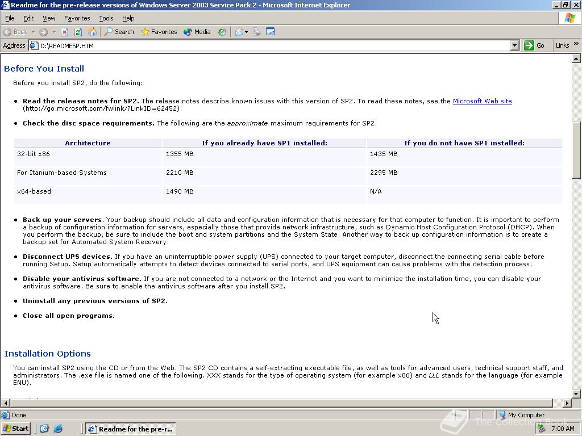The image size is (582, 436).
Task: Open the Back history dropdown arrow
Action: (33, 32)
